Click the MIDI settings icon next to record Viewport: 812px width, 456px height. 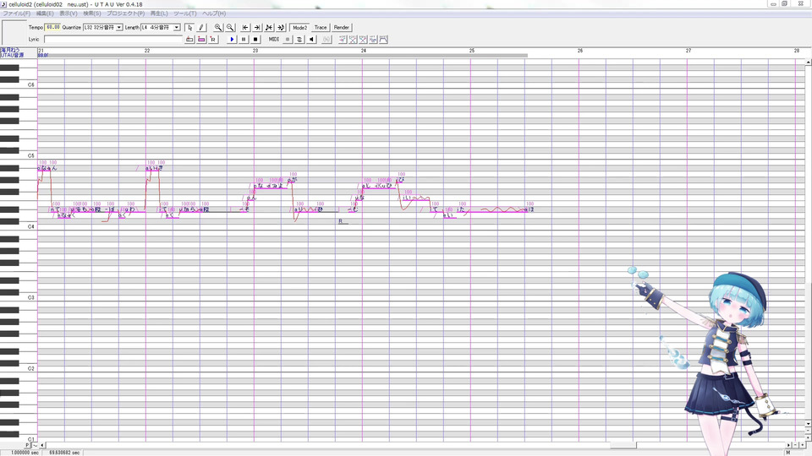click(299, 40)
